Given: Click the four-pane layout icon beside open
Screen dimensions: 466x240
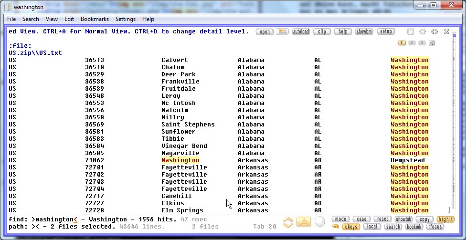Looking at the screenshot, I should [x=282, y=32].
